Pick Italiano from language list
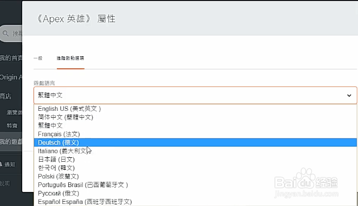Screen dimensions: 358x206 (x=195, y=151)
